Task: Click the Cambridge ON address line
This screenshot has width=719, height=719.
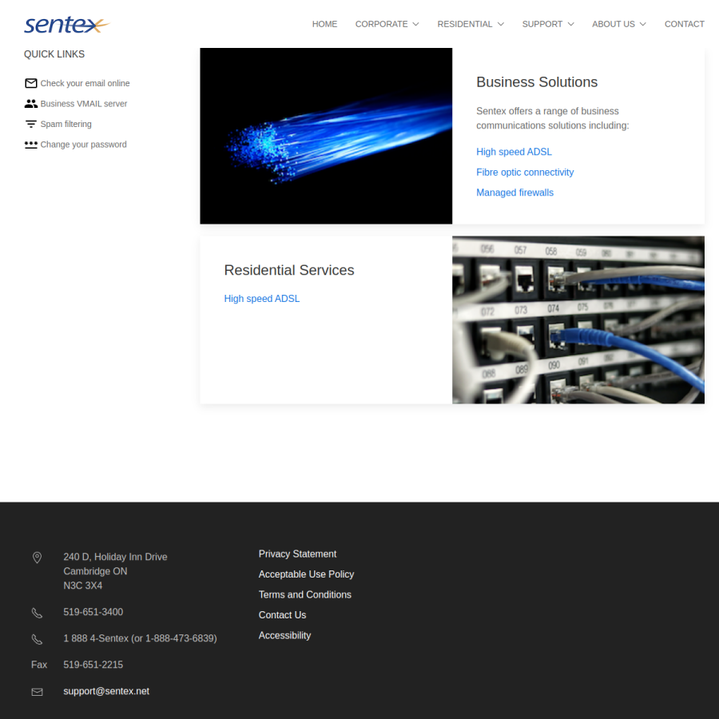Action: coord(95,571)
